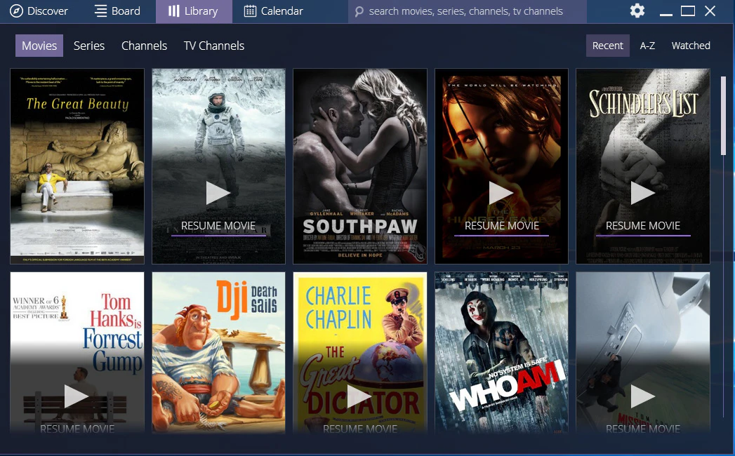735x456 pixels.
Task: Maximize the window
Action: (688, 11)
